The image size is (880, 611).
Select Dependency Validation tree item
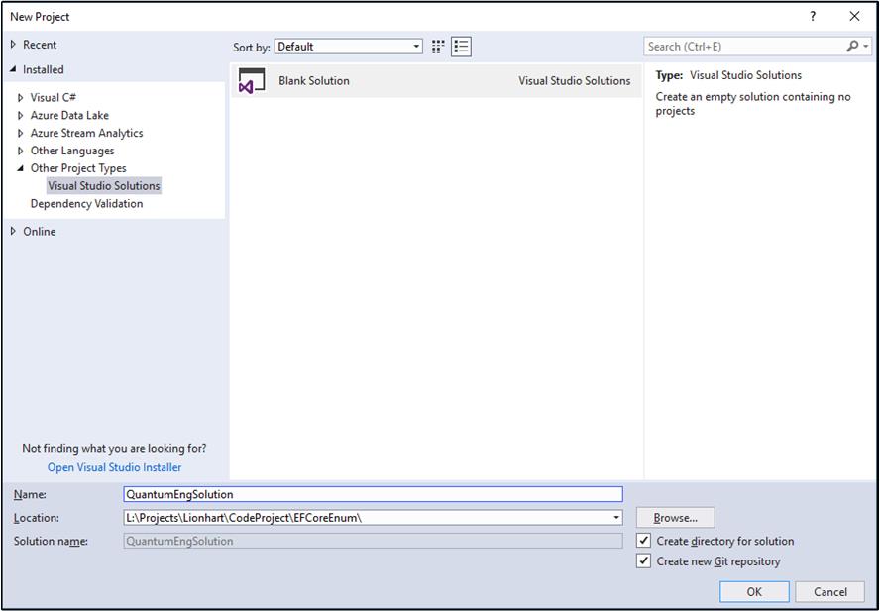pos(86,204)
